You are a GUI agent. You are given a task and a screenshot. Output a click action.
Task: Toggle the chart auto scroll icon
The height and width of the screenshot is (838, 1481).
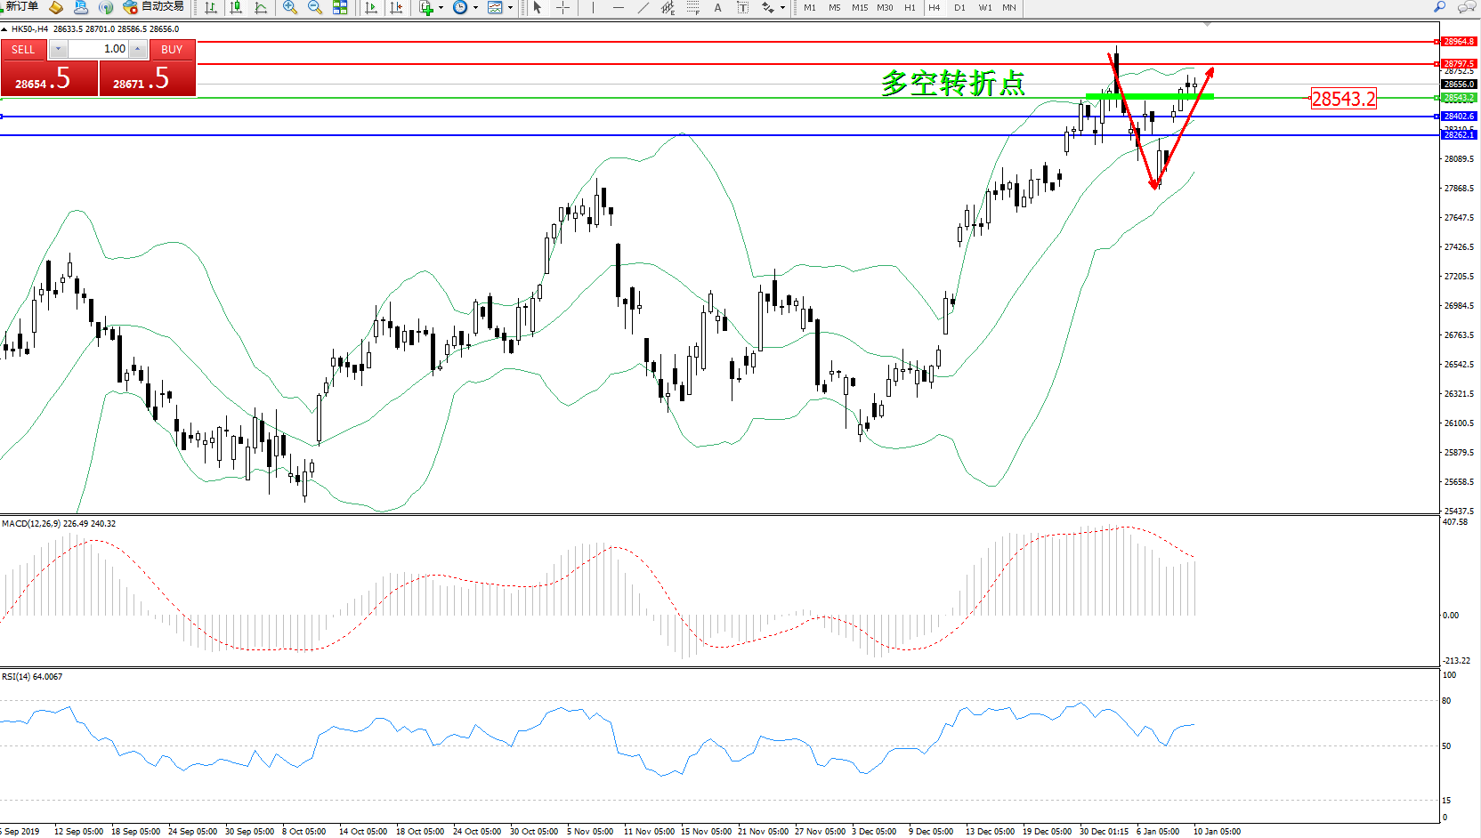pos(371,7)
